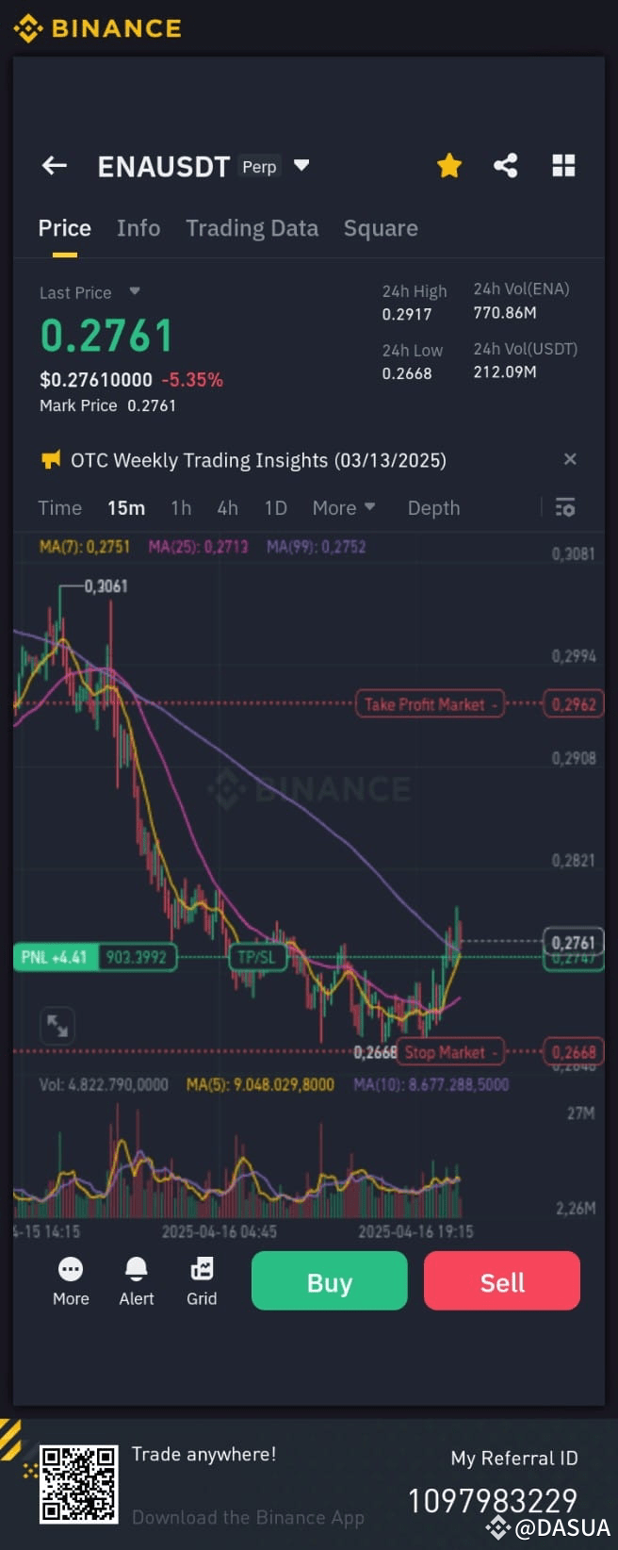Tap the red Sell button
The image size is (618, 1550).
pos(502,1280)
